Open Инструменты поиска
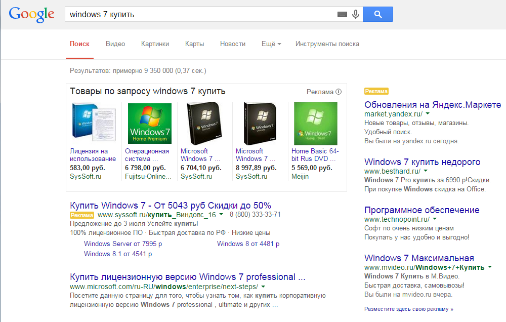 pos(327,44)
